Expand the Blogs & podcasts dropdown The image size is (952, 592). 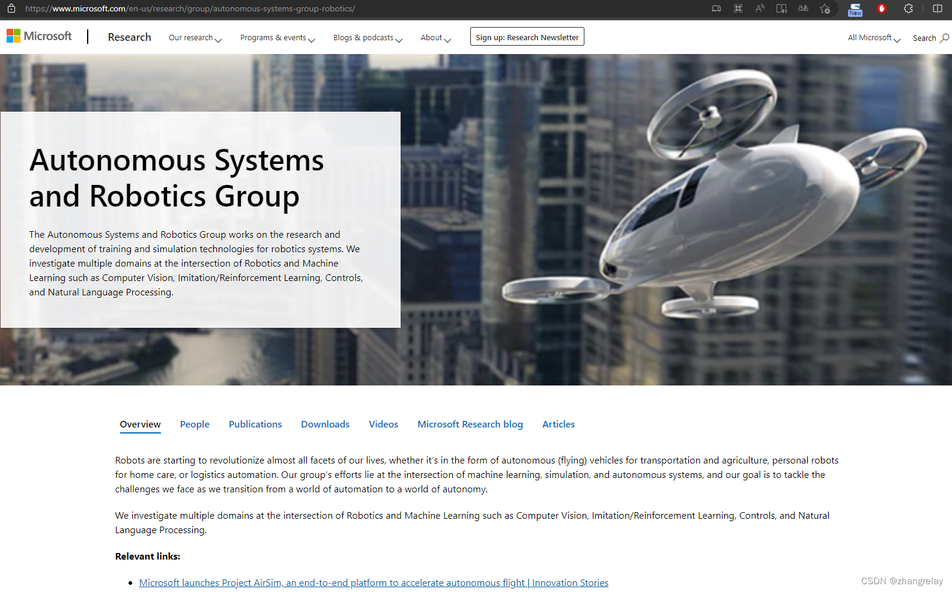pyautogui.click(x=368, y=38)
